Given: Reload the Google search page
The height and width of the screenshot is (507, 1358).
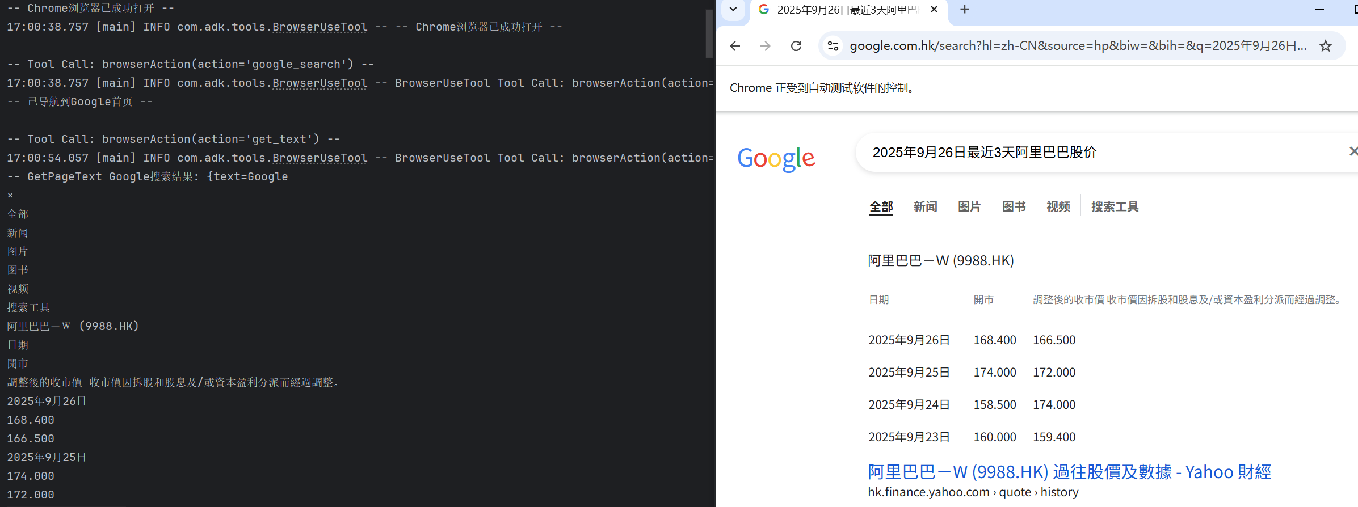Looking at the screenshot, I should (796, 46).
